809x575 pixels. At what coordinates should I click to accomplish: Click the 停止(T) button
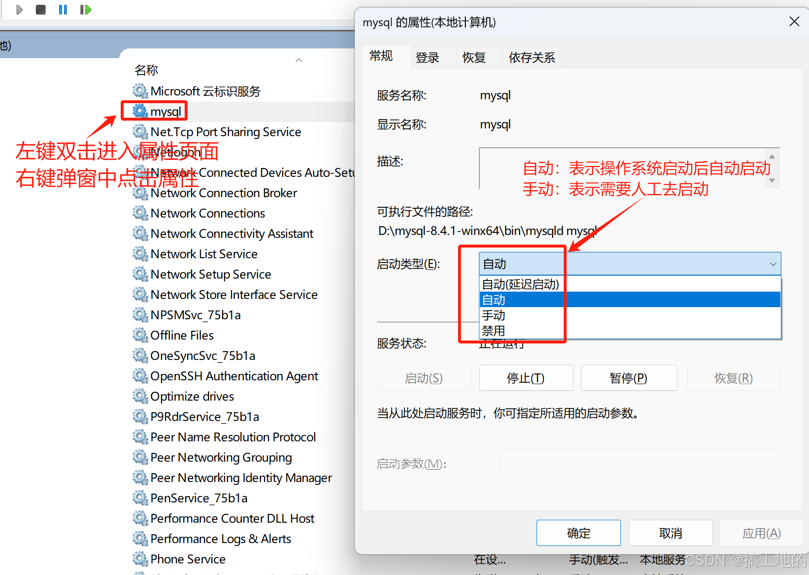coord(526,378)
